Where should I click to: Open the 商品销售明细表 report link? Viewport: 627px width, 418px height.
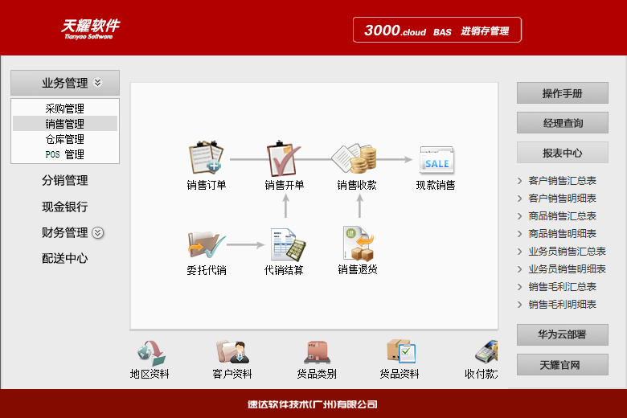[562, 234]
